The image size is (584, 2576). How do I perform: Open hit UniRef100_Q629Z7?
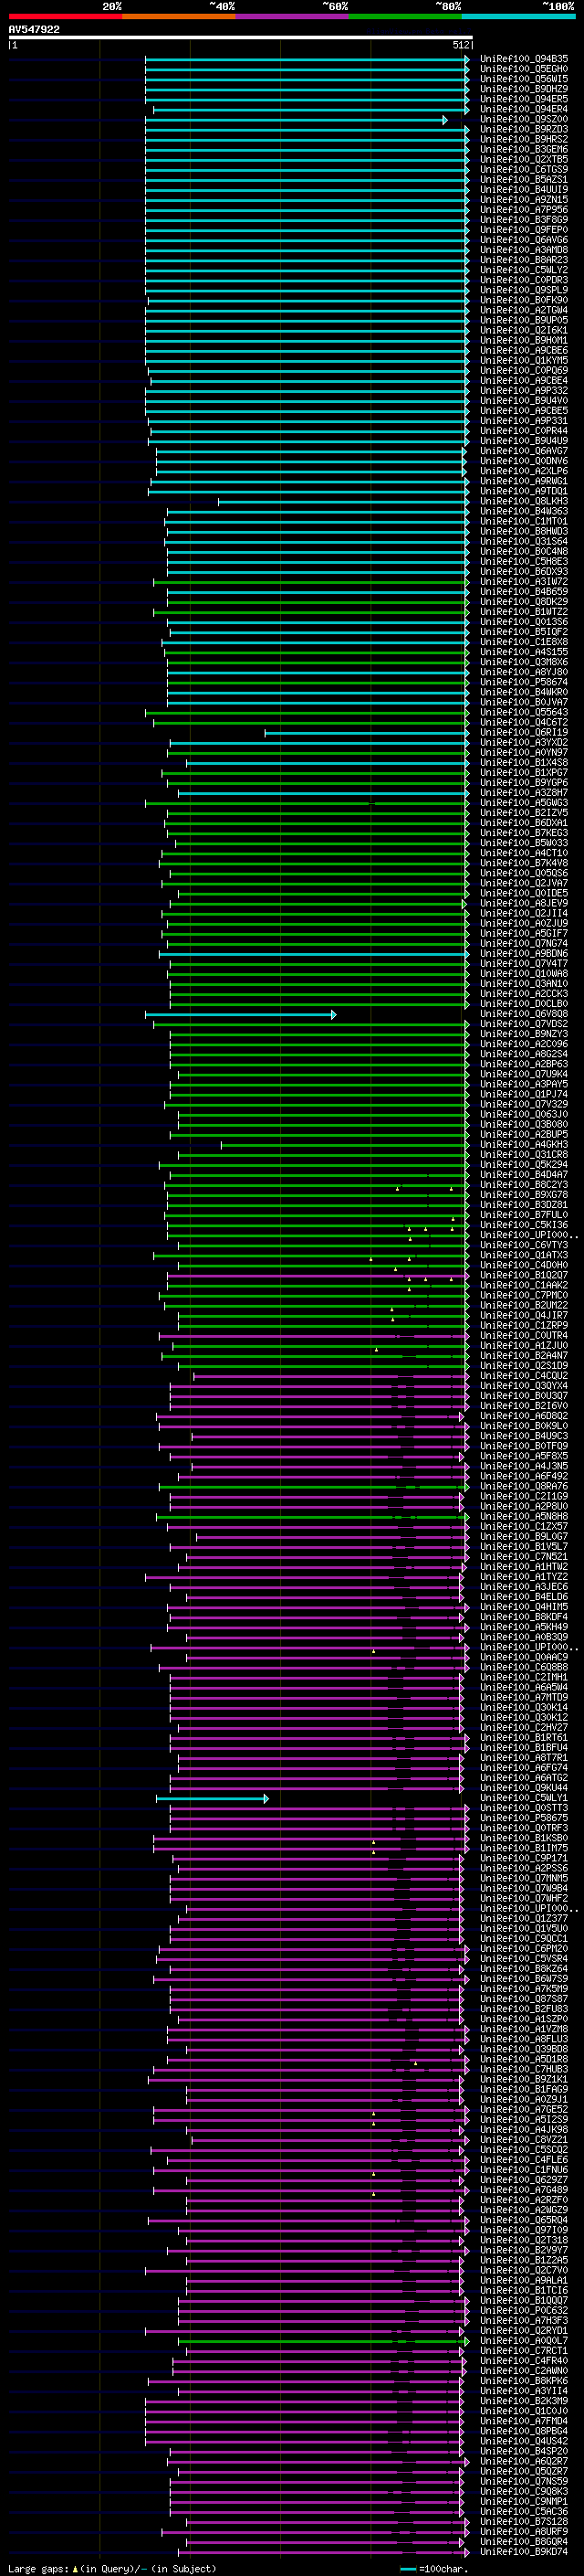(524, 2179)
